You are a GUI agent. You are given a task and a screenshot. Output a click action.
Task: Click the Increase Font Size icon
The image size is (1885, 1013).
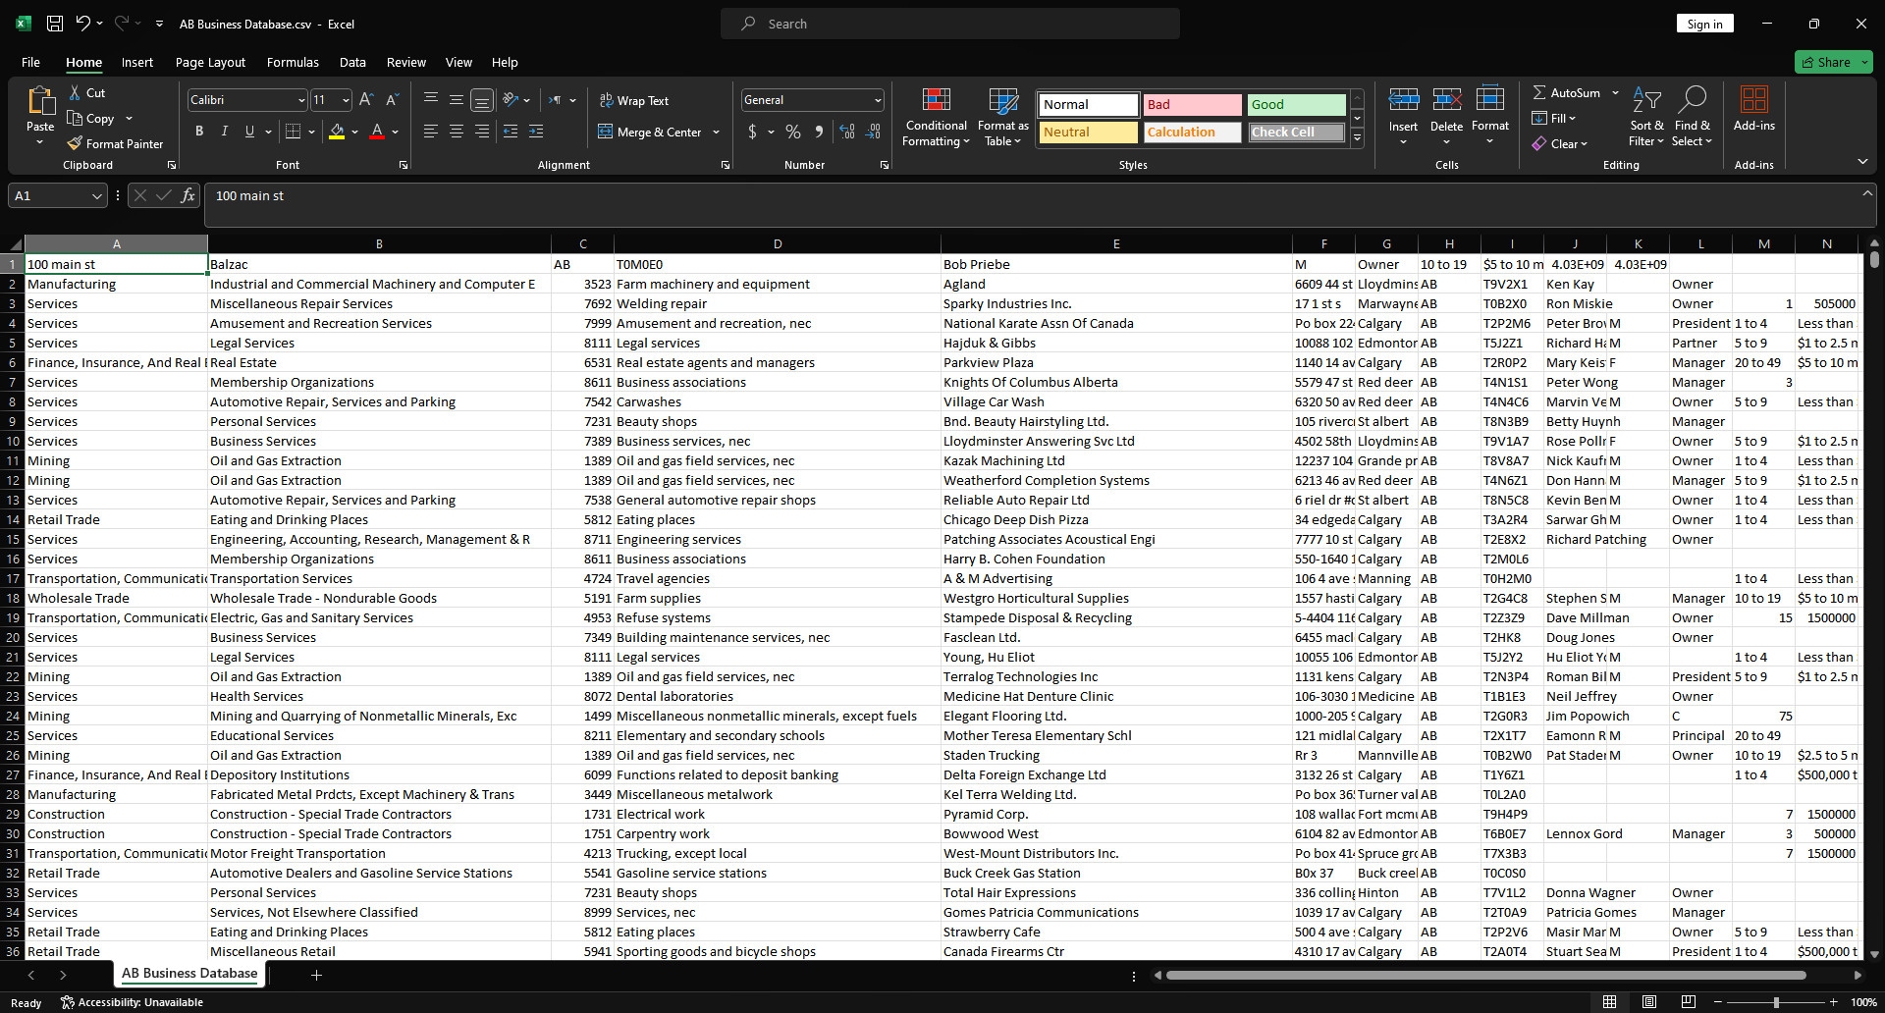click(x=366, y=100)
